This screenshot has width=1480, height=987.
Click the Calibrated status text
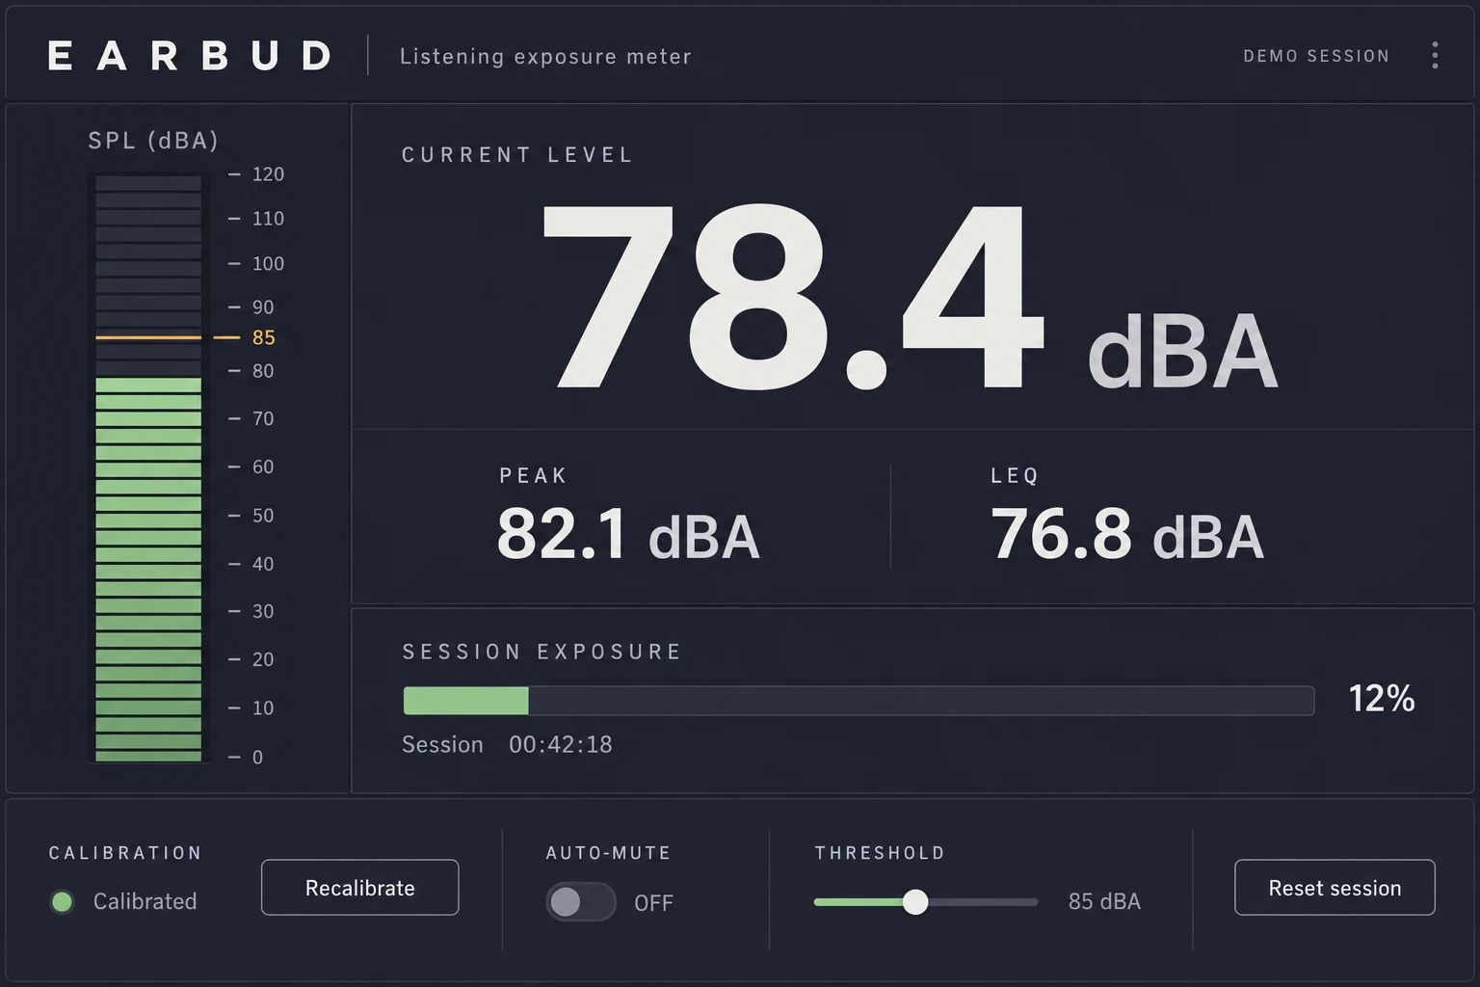(145, 902)
